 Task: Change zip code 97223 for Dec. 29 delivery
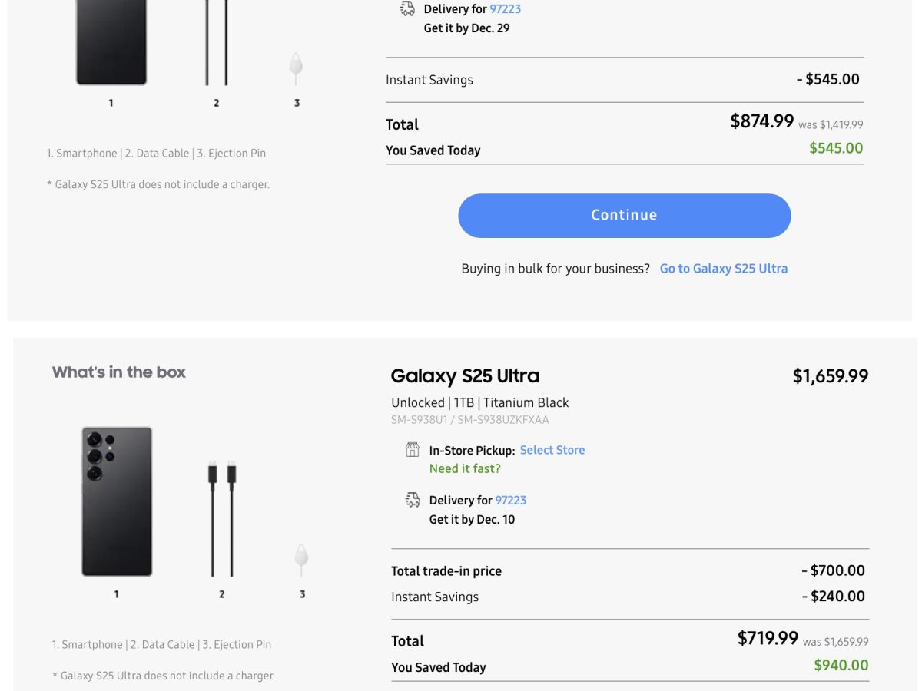click(505, 9)
